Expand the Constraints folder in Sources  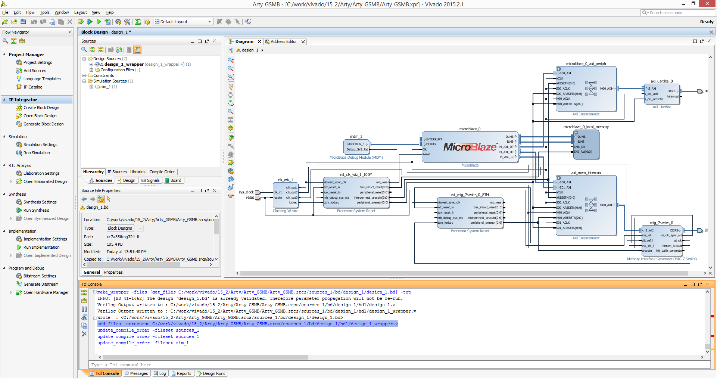point(84,75)
